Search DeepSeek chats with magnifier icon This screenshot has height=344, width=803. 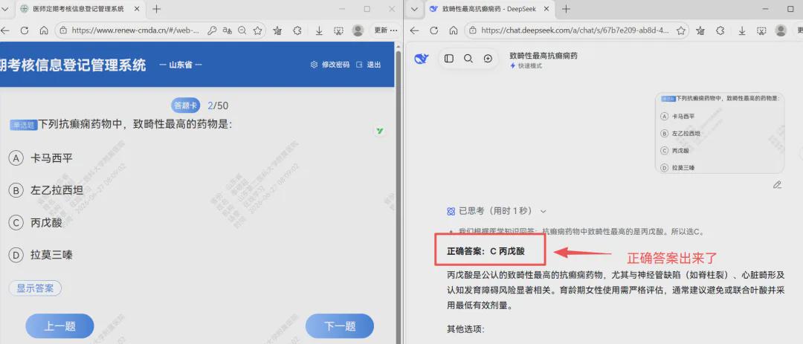coord(468,59)
